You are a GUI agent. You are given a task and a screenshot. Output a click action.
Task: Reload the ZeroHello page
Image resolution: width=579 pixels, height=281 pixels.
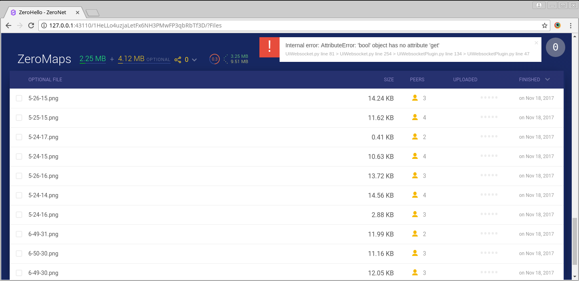[x=31, y=25]
